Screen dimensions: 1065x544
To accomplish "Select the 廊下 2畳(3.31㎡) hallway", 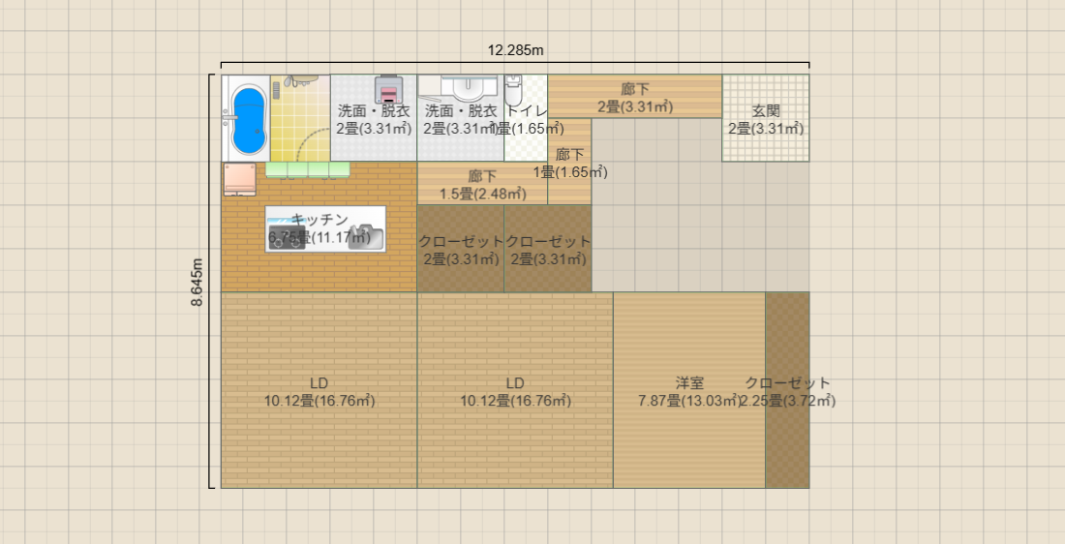I will coord(634,97).
